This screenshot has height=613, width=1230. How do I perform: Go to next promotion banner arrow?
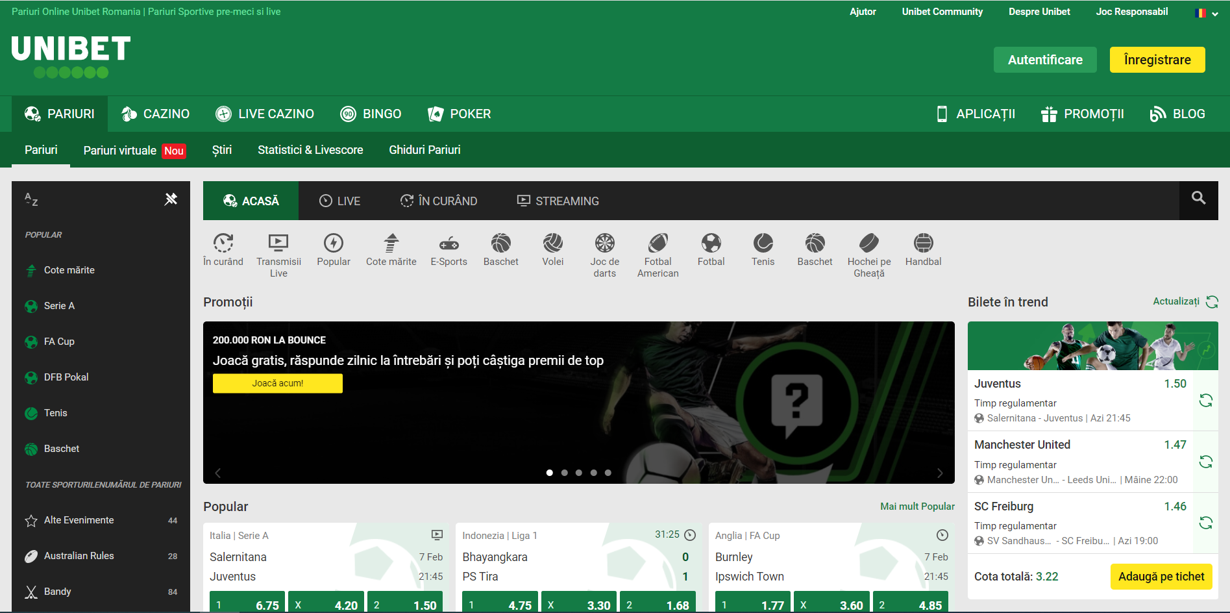940,473
